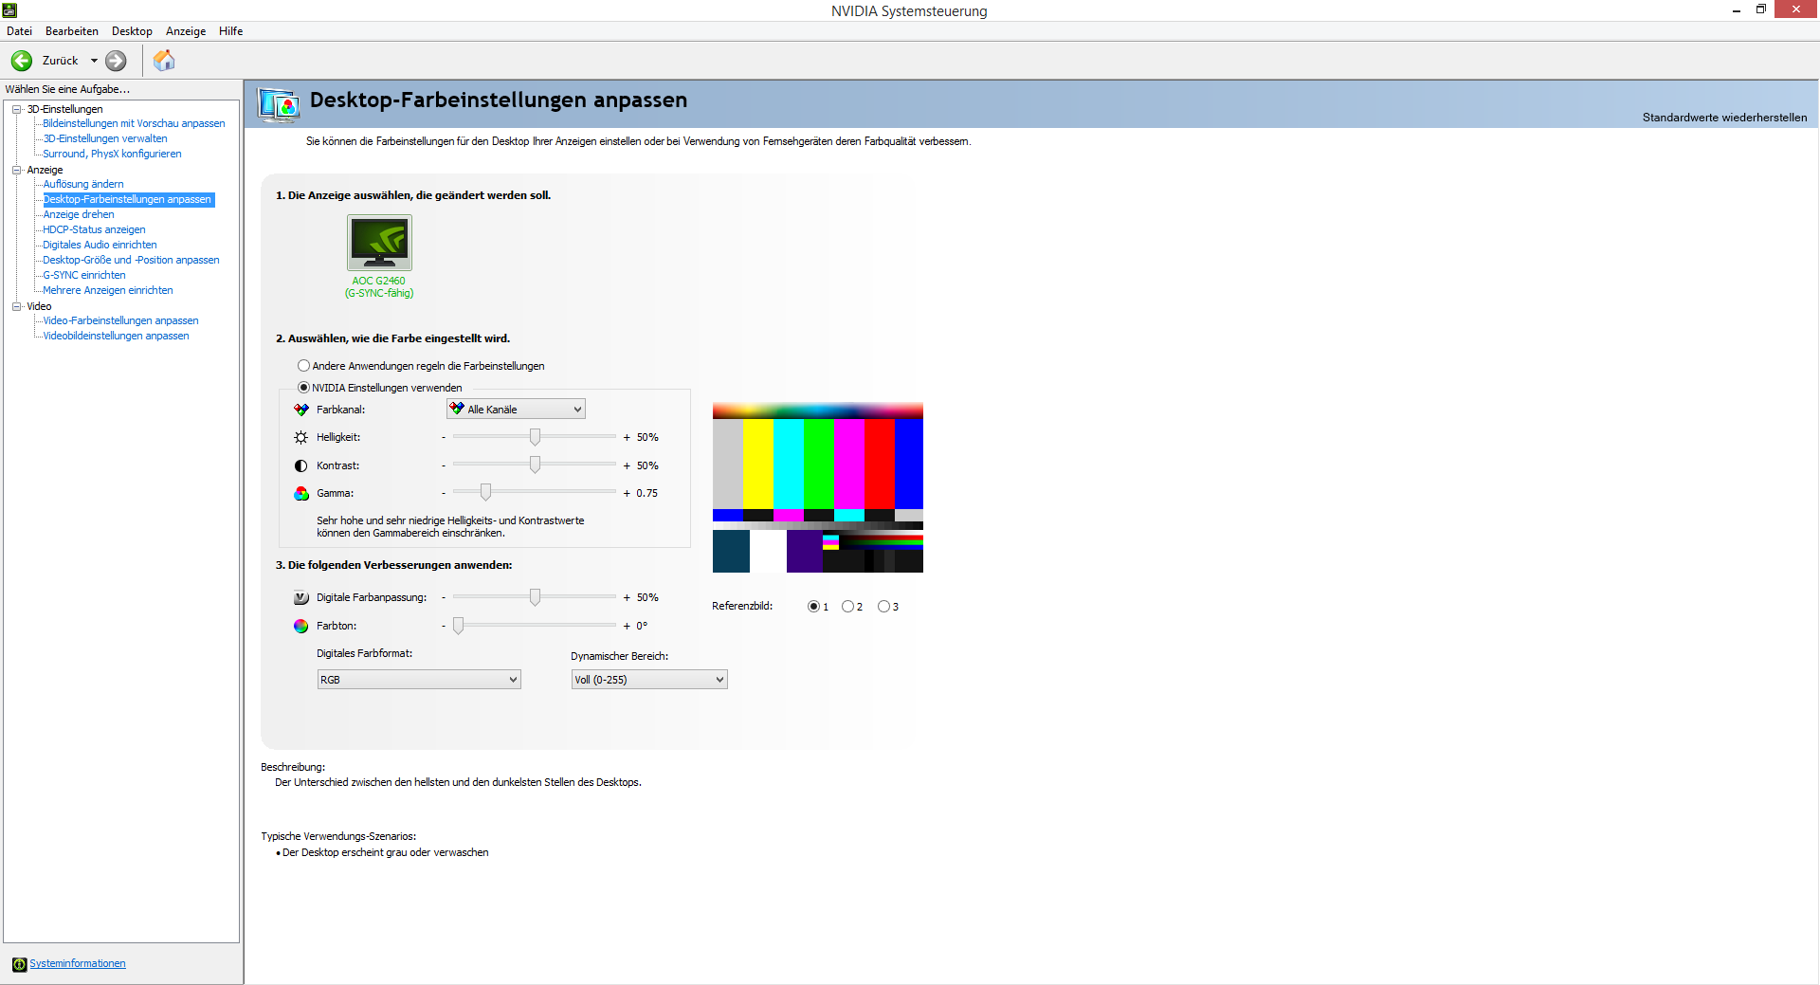
Task: Click the Helligkeit sun icon
Action: click(301, 437)
